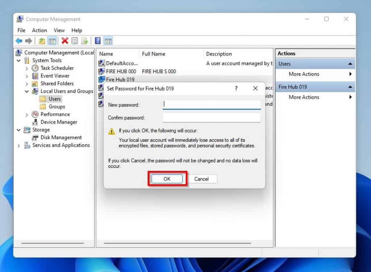Open the File menu
This screenshot has width=371, height=272.
click(21, 30)
